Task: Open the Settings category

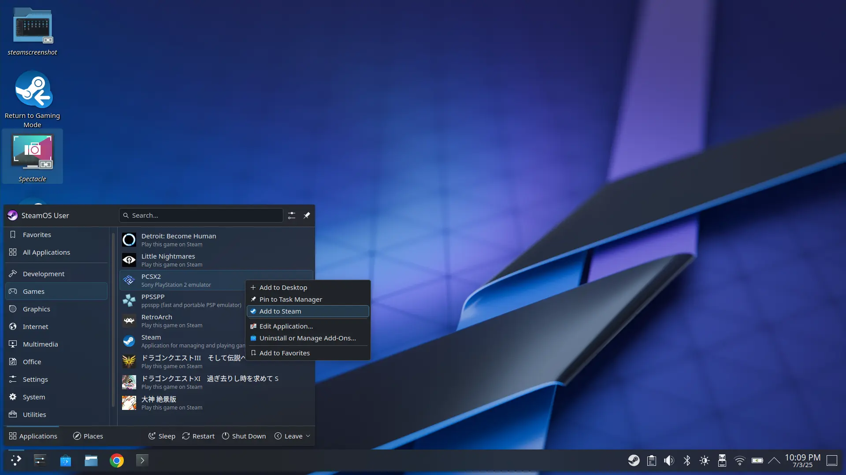Action: pos(56,380)
